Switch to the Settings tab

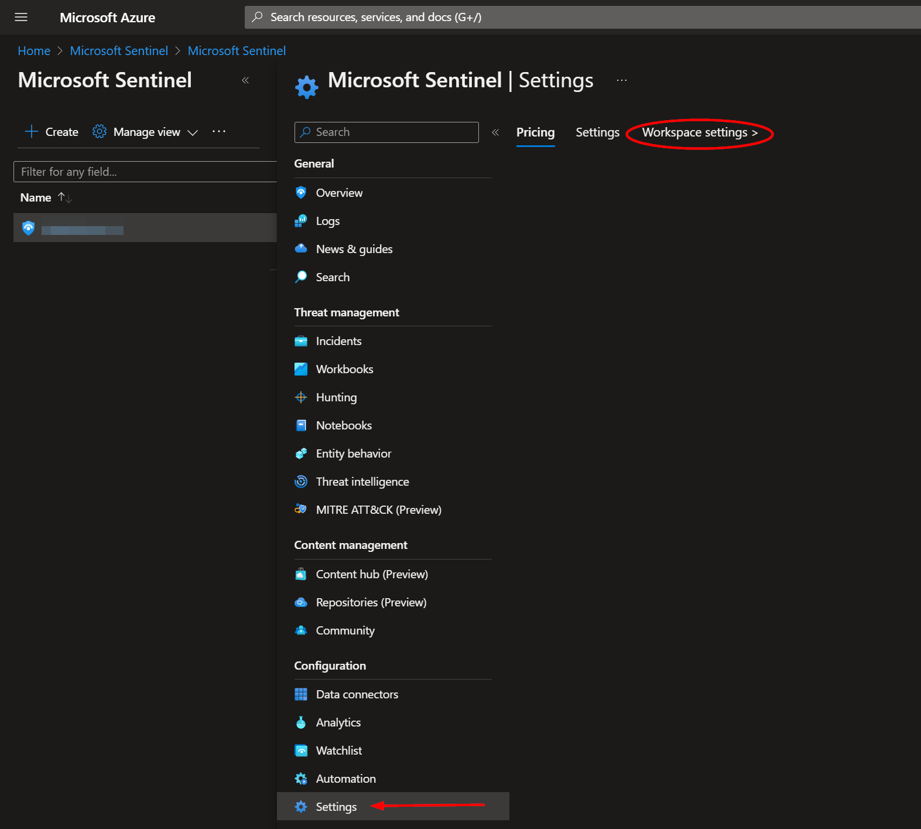pyautogui.click(x=598, y=132)
